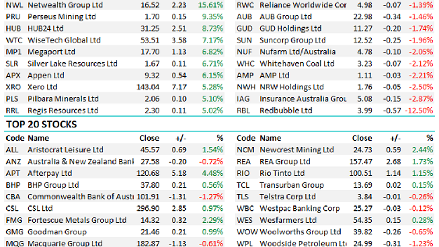Select HUB24 close price 31.25
The image size is (439, 247).
[150, 29]
